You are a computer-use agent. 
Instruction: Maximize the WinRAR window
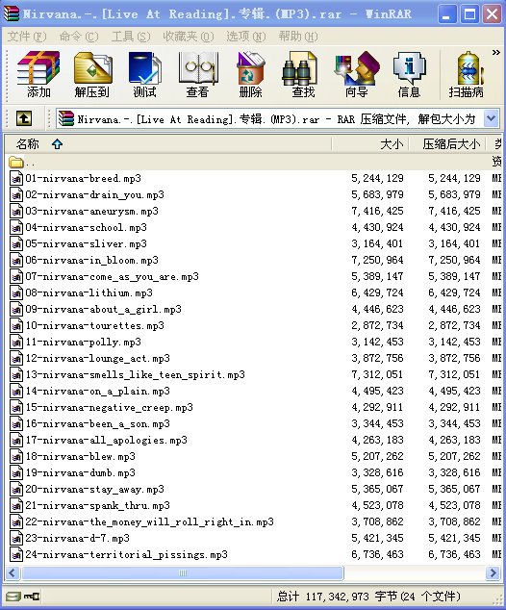(469, 14)
